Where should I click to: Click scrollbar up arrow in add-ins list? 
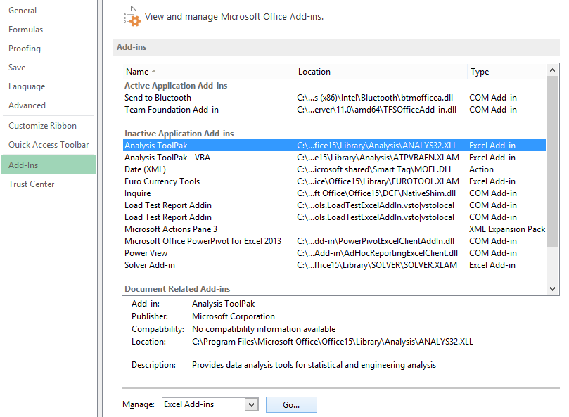552,70
